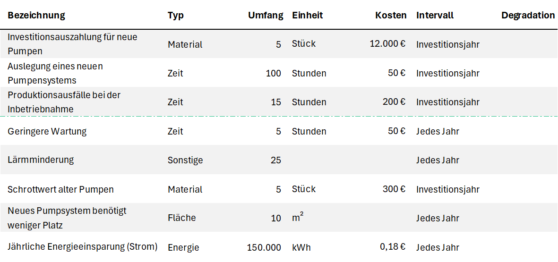Select the Intervall column header
The width and height of the screenshot is (558, 262).
click(435, 15)
